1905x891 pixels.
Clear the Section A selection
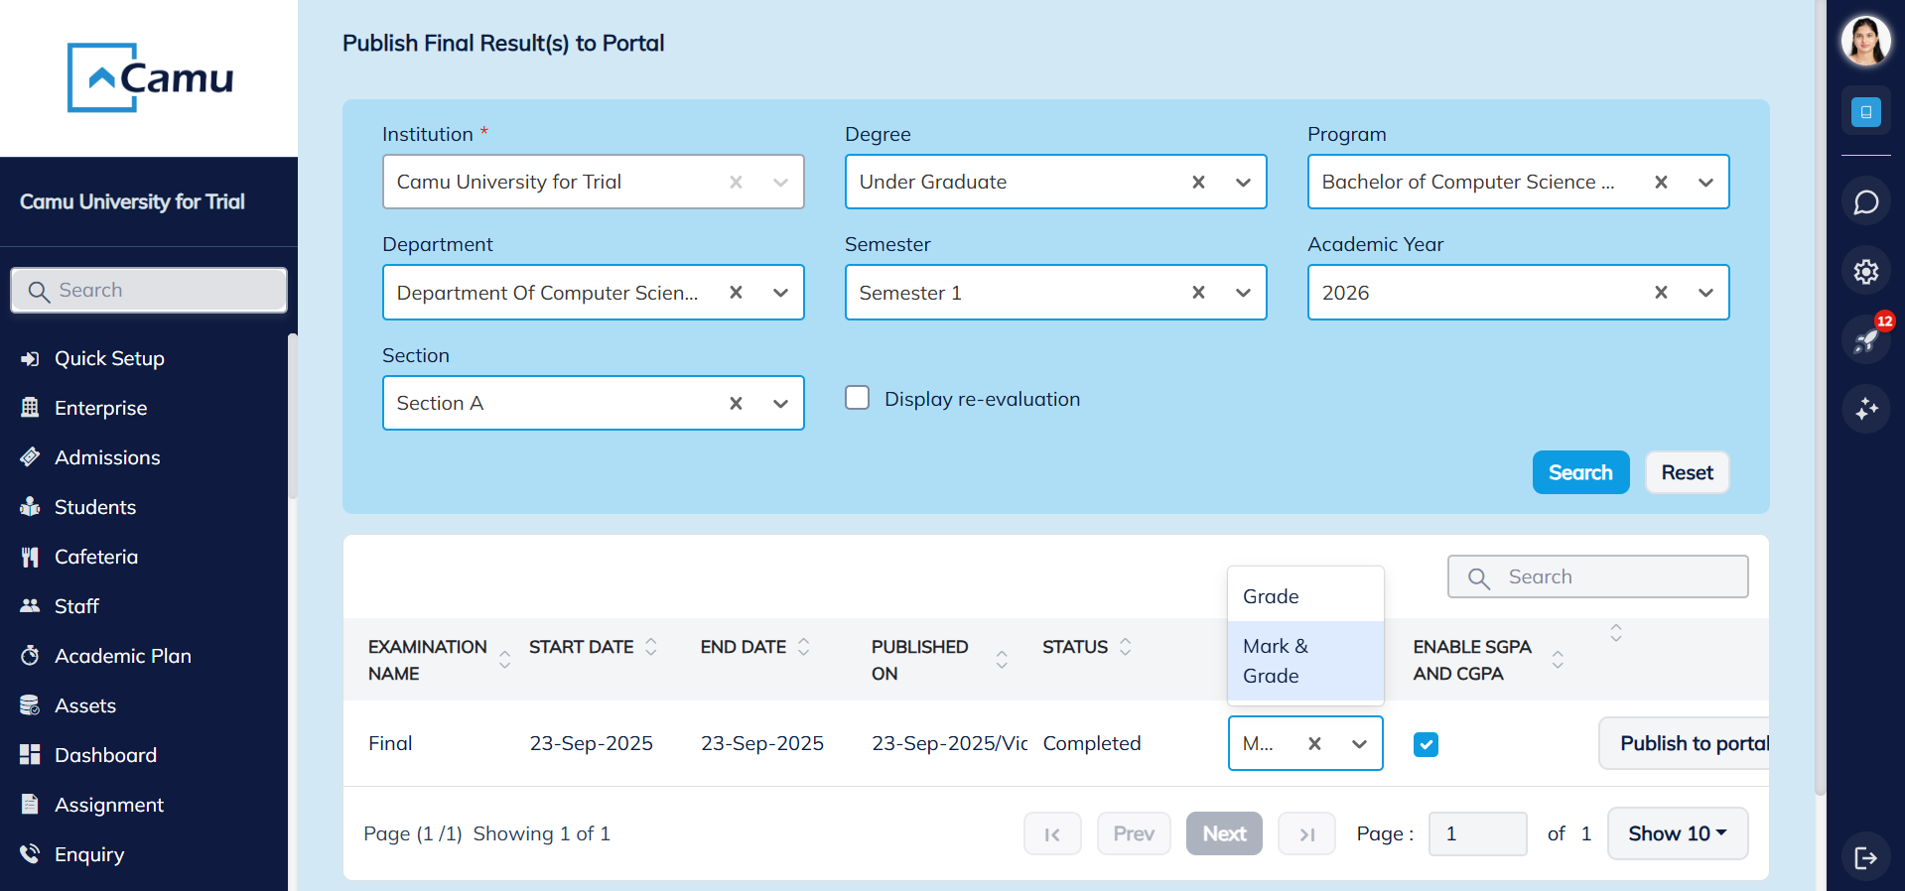pos(736,403)
